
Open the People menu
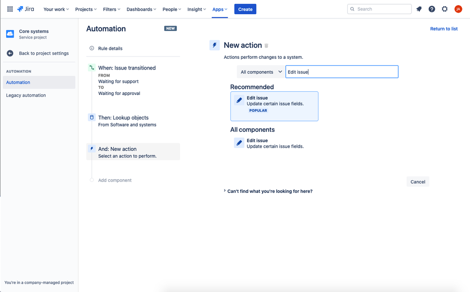pyautogui.click(x=172, y=9)
